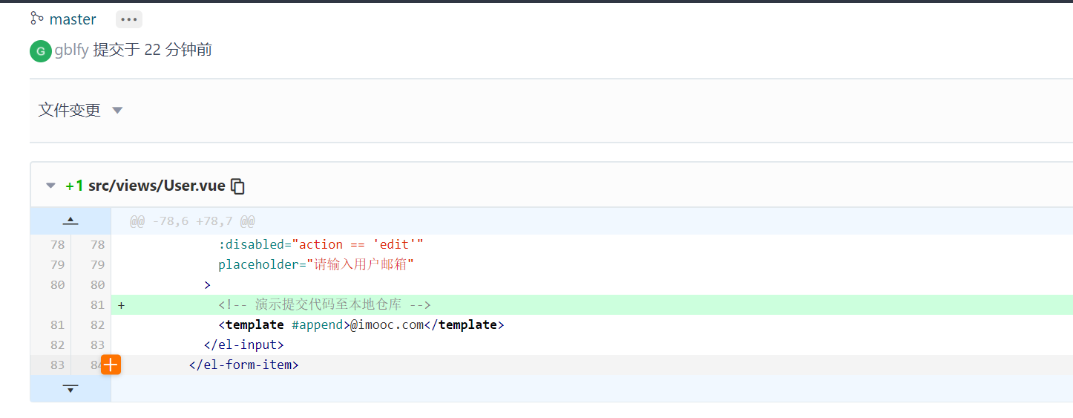
Task: Click new line number 79
Action: pyautogui.click(x=97, y=264)
